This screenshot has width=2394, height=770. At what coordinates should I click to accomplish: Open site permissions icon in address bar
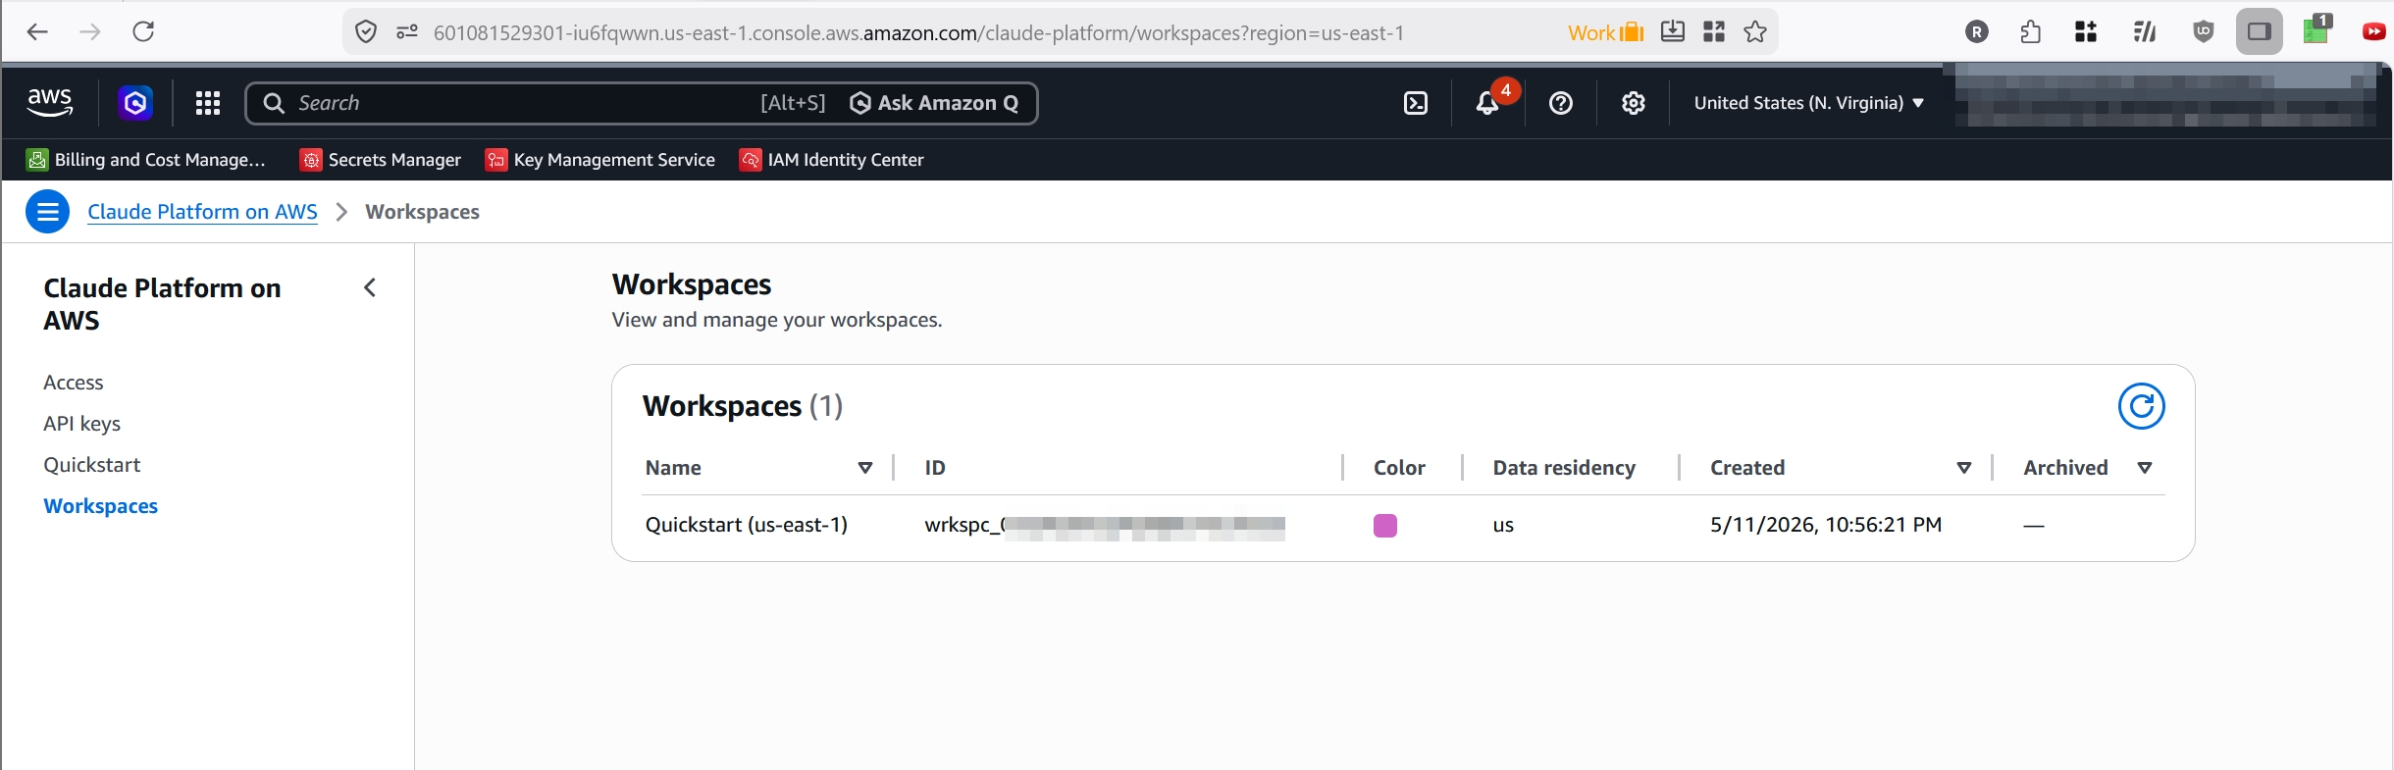click(x=407, y=32)
